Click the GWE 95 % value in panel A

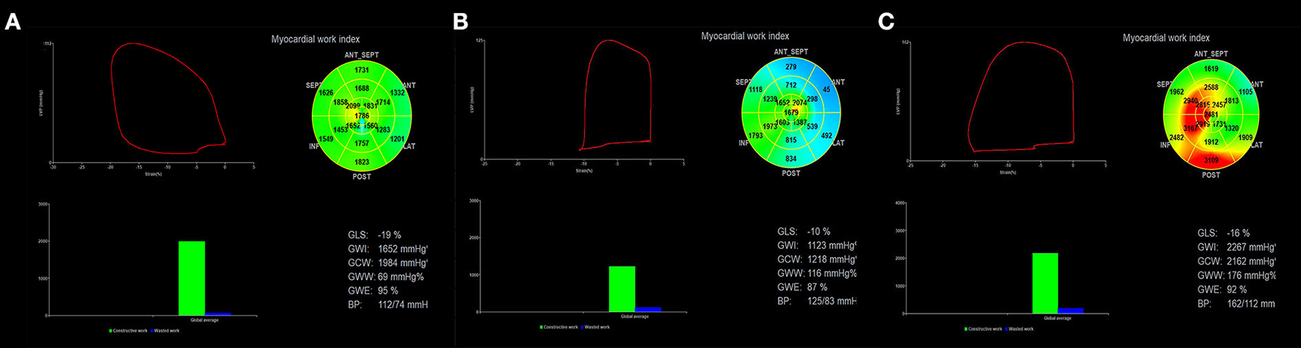(x=388, y=291)
